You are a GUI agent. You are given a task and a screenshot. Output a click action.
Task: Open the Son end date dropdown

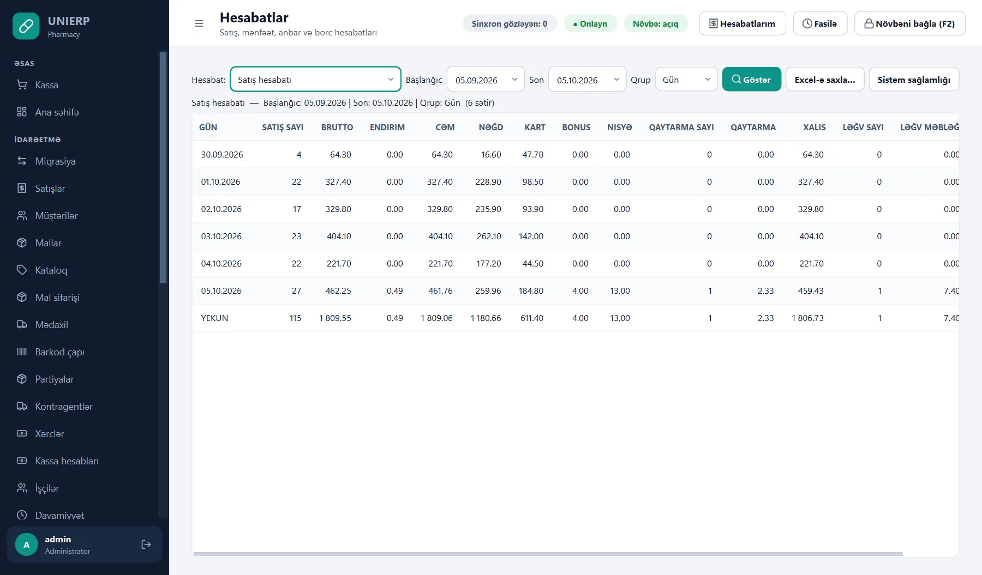(x=587, y=80)
